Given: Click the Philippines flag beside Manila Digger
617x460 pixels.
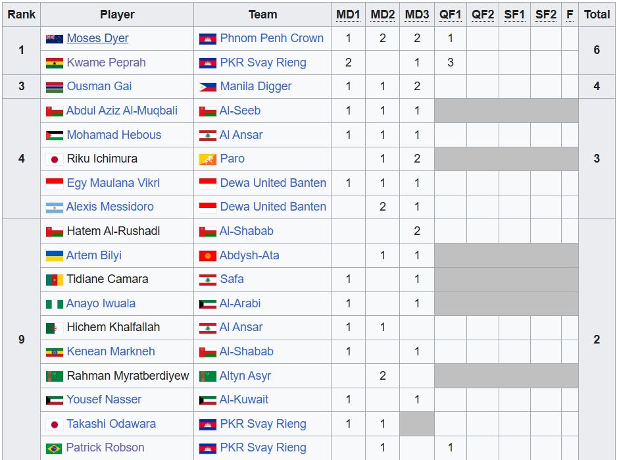Looking at the screenshot, I should click(207, 87).
